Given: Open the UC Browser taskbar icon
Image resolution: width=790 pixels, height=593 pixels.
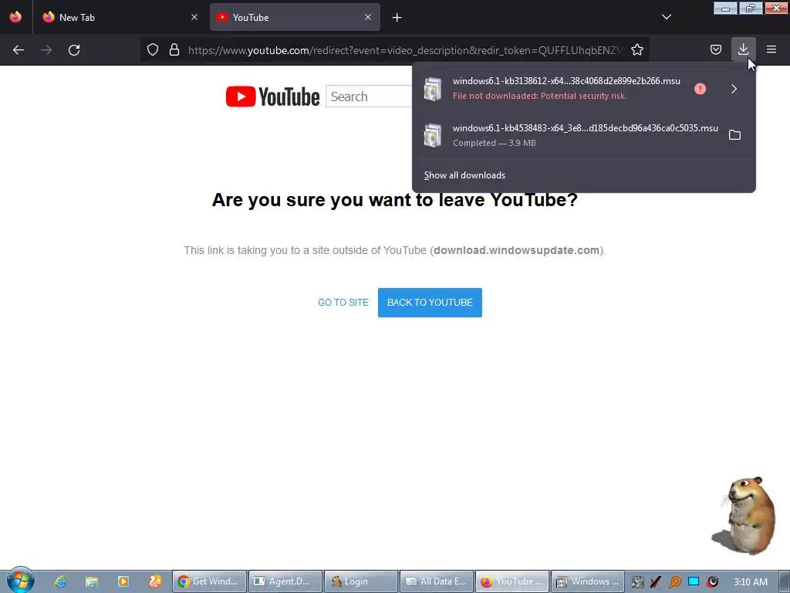Looking at the screenshot, I should [x=155, y=581].
